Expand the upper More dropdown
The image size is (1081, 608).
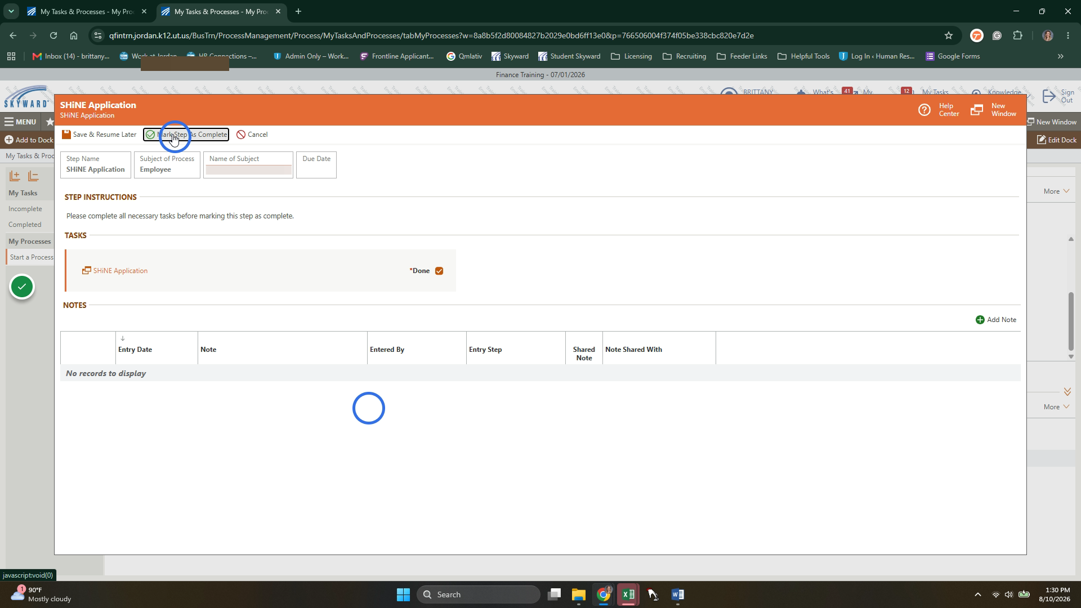[1056, 191]
